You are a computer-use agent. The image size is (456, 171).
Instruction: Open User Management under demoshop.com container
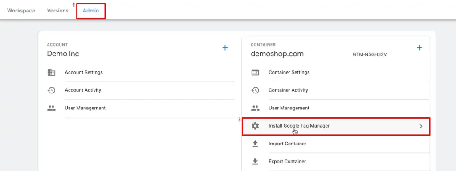point(289,108)
